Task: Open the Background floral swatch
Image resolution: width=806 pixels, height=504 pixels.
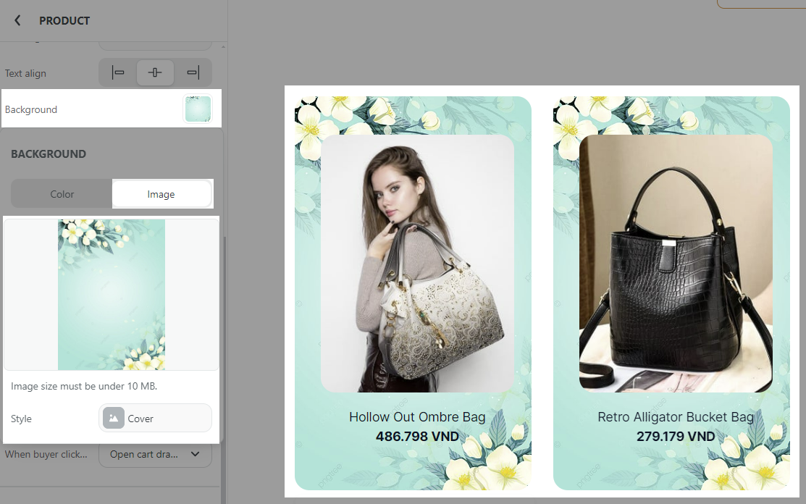Action: click(198, 109)
